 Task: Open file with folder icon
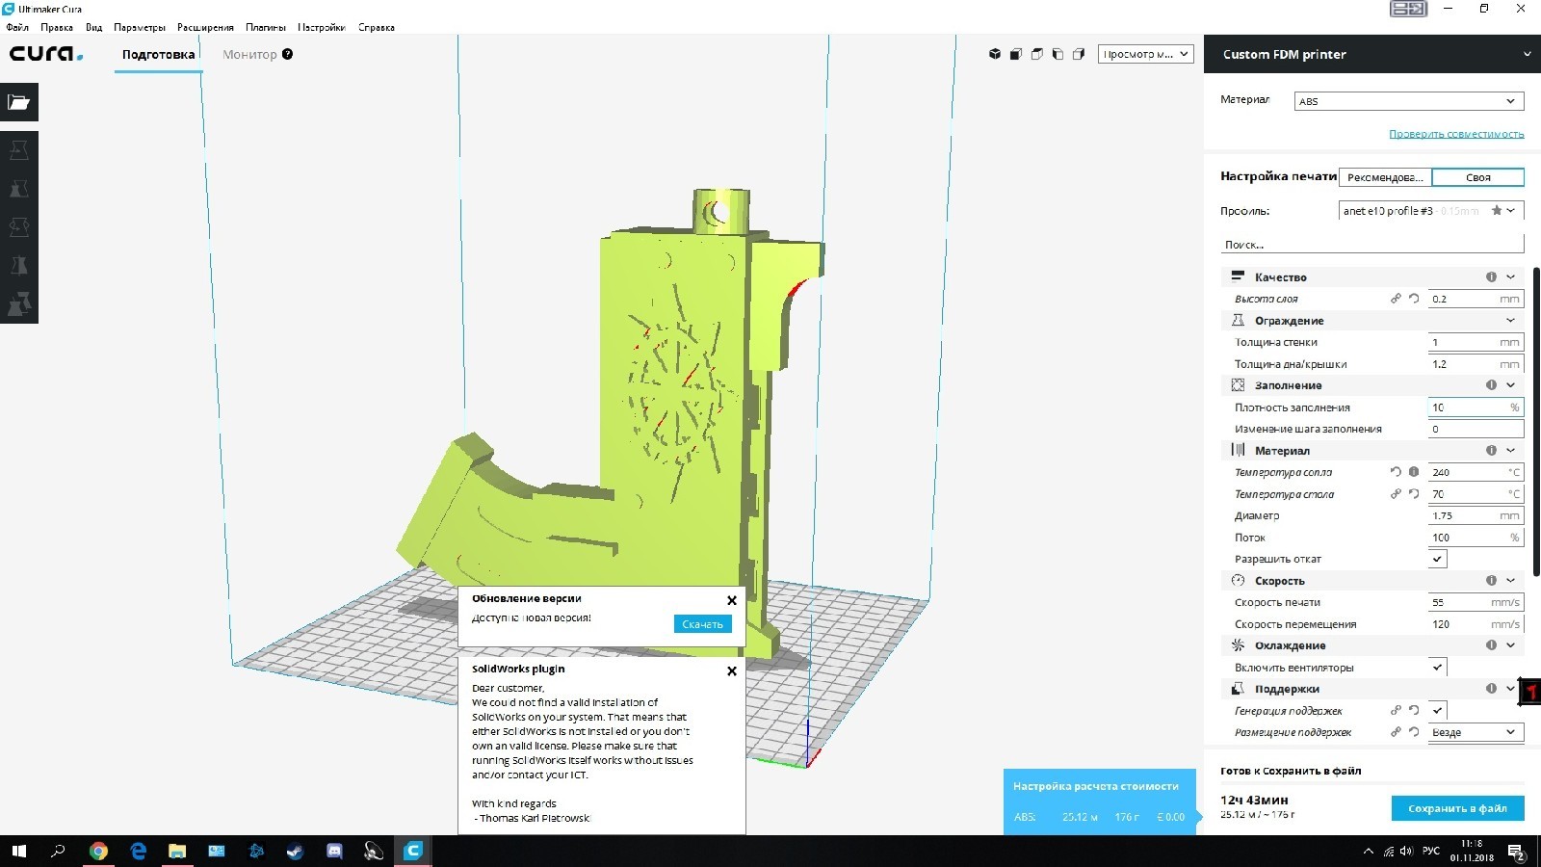[19, 102]
